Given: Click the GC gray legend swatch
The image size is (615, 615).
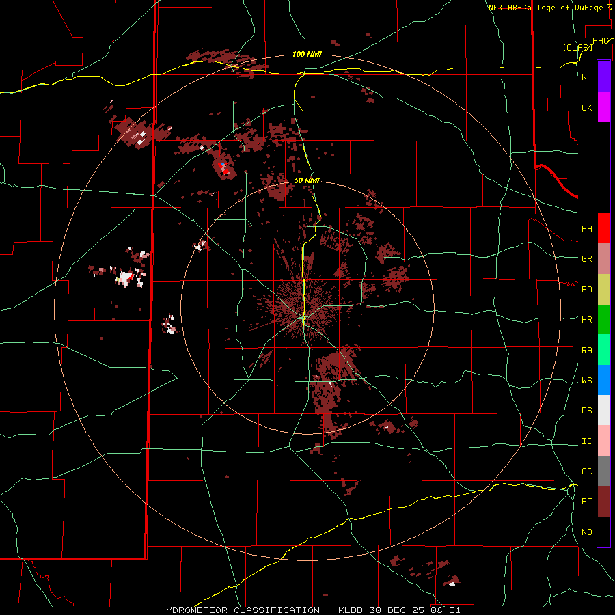Looking at the screenshot, I should 603,471.
